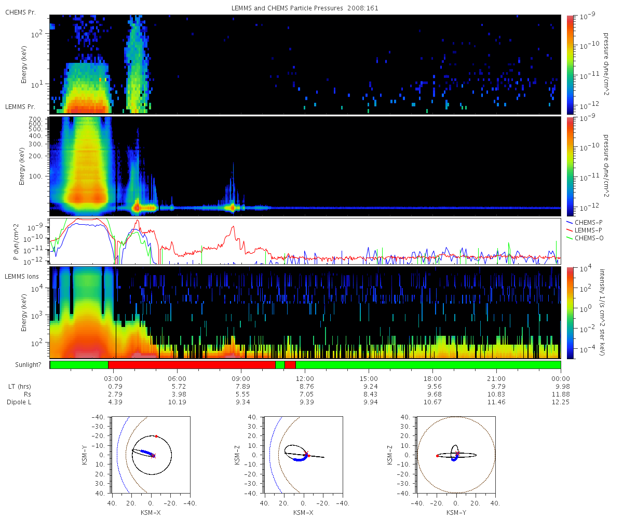The height and width of the screenshot is (519, 623).
Task: Click the '06:00' time tick label
Action: point(178,378)
